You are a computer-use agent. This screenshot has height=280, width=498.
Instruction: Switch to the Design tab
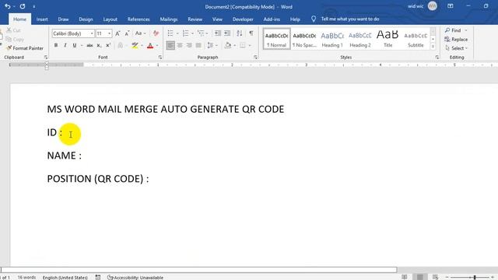pos(86,19)
